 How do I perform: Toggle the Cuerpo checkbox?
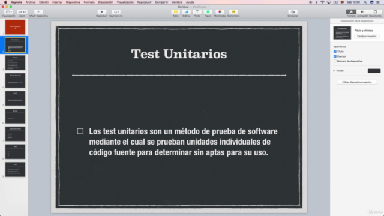335,56
